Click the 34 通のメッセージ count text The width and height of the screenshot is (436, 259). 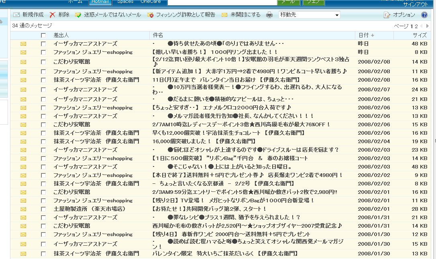coord(32,26)
